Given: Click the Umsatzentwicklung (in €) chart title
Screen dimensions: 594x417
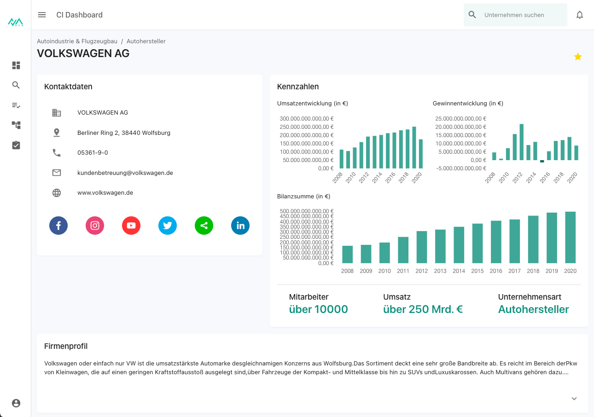Looking at the screenshot, I should point(313,104).
